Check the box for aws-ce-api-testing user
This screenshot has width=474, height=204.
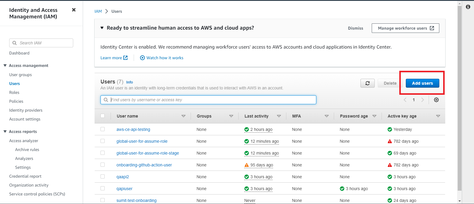[x=103, y=129]
